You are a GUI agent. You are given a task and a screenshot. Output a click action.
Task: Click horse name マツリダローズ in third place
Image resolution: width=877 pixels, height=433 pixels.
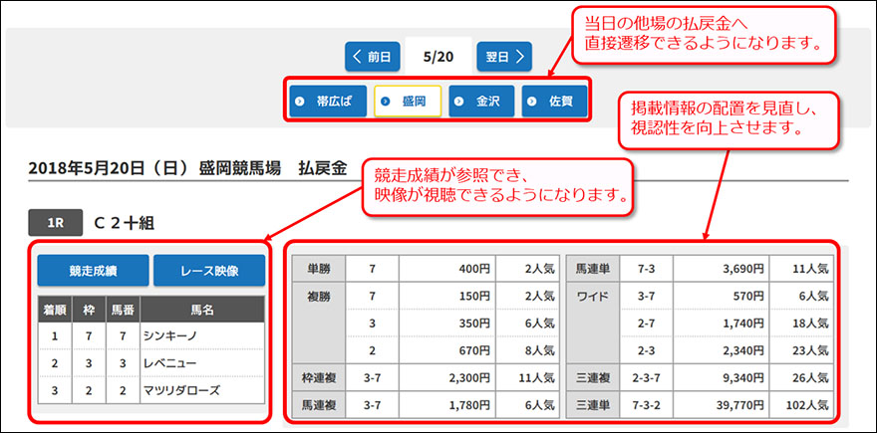pos(180,390)
